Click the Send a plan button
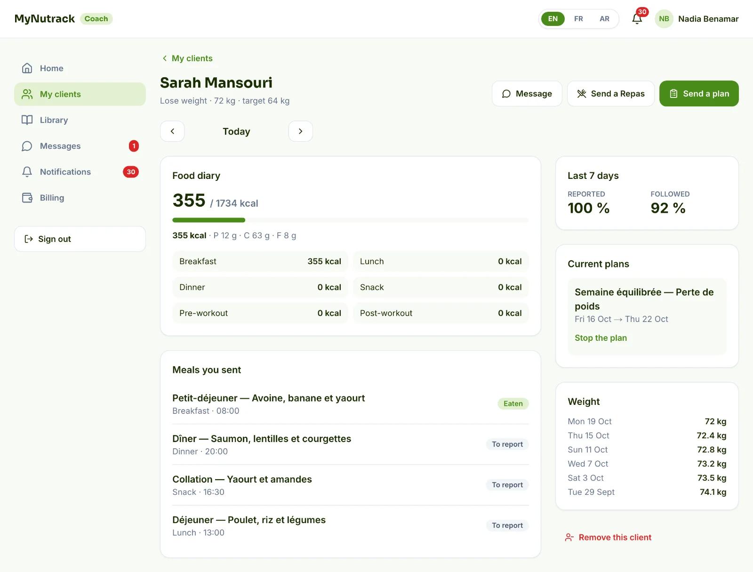Viewport: 753px width, 572px height. pyautogui.click(x=699, y=94)
